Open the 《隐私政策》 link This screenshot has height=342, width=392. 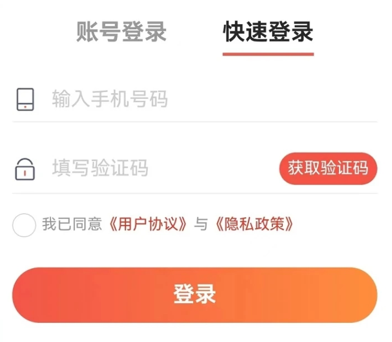254,225
